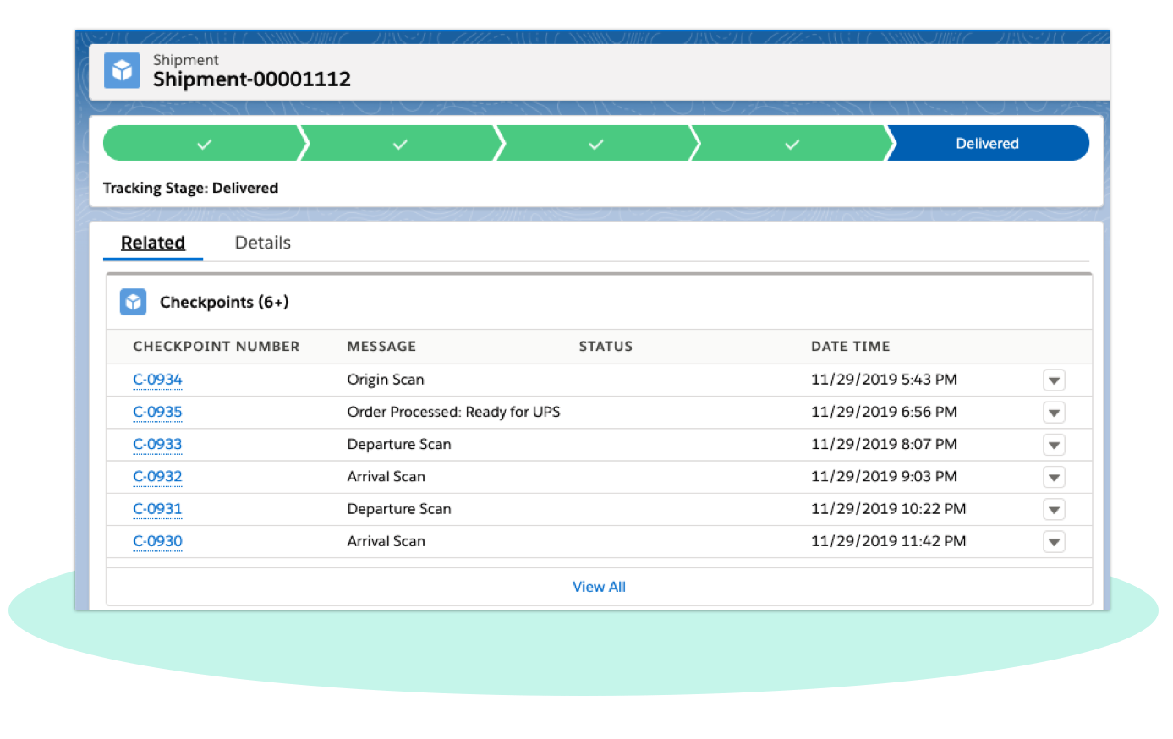Click the Status column header
The height and width of the screenshot is (739, 1173).
[606, 347]
